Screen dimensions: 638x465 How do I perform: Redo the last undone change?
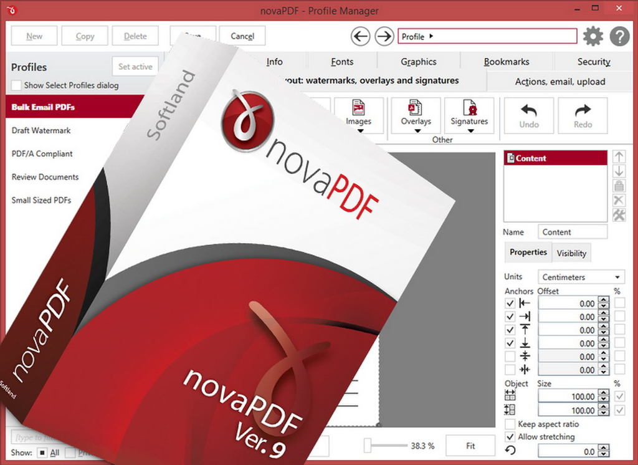coord(583,116)
